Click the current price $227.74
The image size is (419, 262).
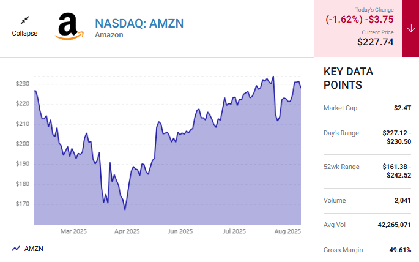[375, 42]
